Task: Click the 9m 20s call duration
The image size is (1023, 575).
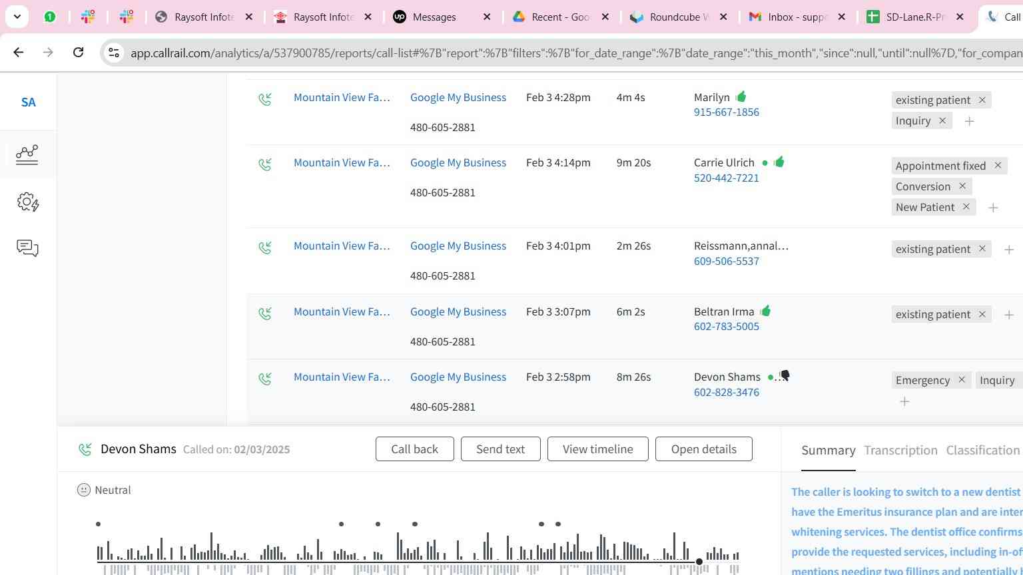Action: [x=633, y=163]
